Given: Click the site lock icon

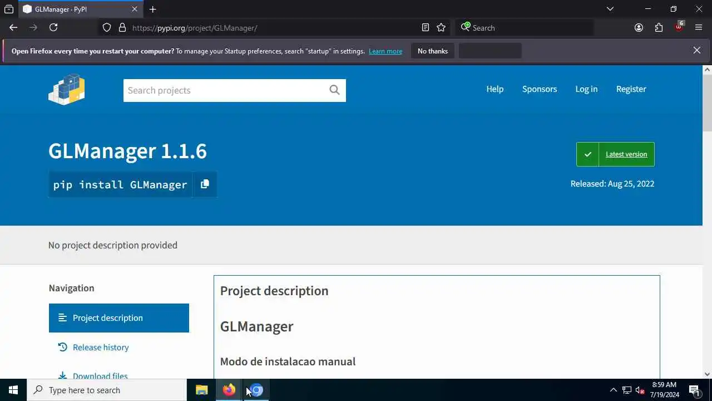Looking at the screenshot, I should [x=122, y=28].
